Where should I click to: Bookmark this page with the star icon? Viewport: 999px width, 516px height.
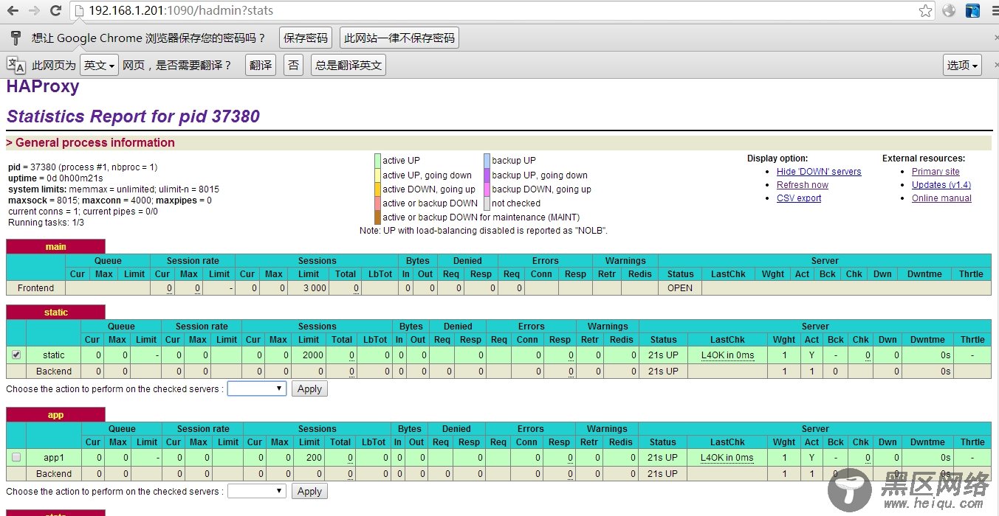tap(925, 10)
